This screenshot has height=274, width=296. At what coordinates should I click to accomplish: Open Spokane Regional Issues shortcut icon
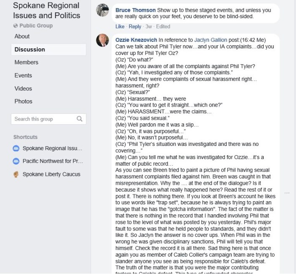(x=16, y=148)
